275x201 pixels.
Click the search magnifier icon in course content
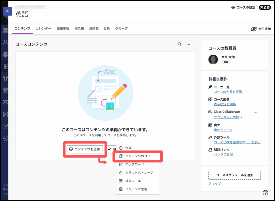[x=179, y=44]
